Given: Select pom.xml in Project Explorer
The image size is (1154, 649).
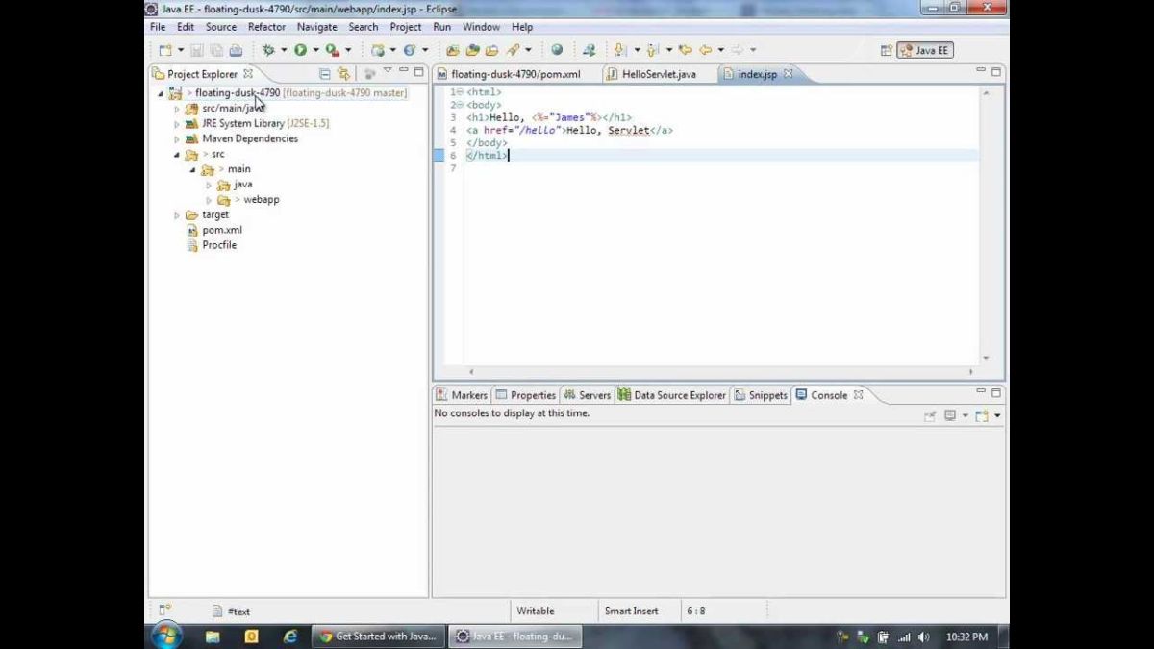Looking at the screenshot, I should click(222, 230).
